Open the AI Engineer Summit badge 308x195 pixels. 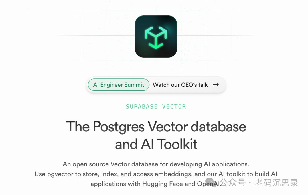(x=119, y=85)
